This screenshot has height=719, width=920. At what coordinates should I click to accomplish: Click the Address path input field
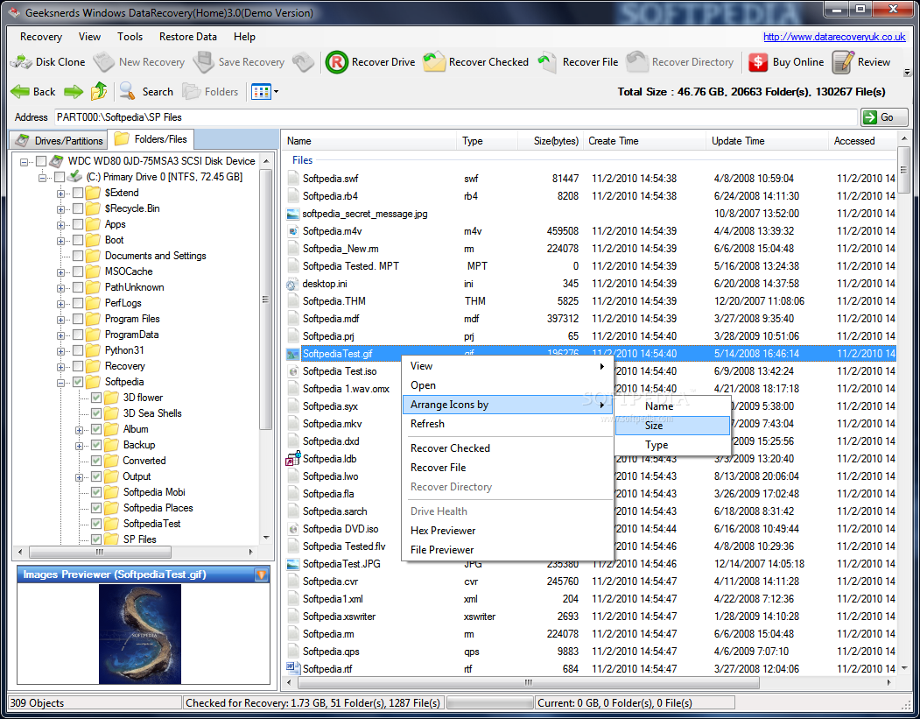456,117
